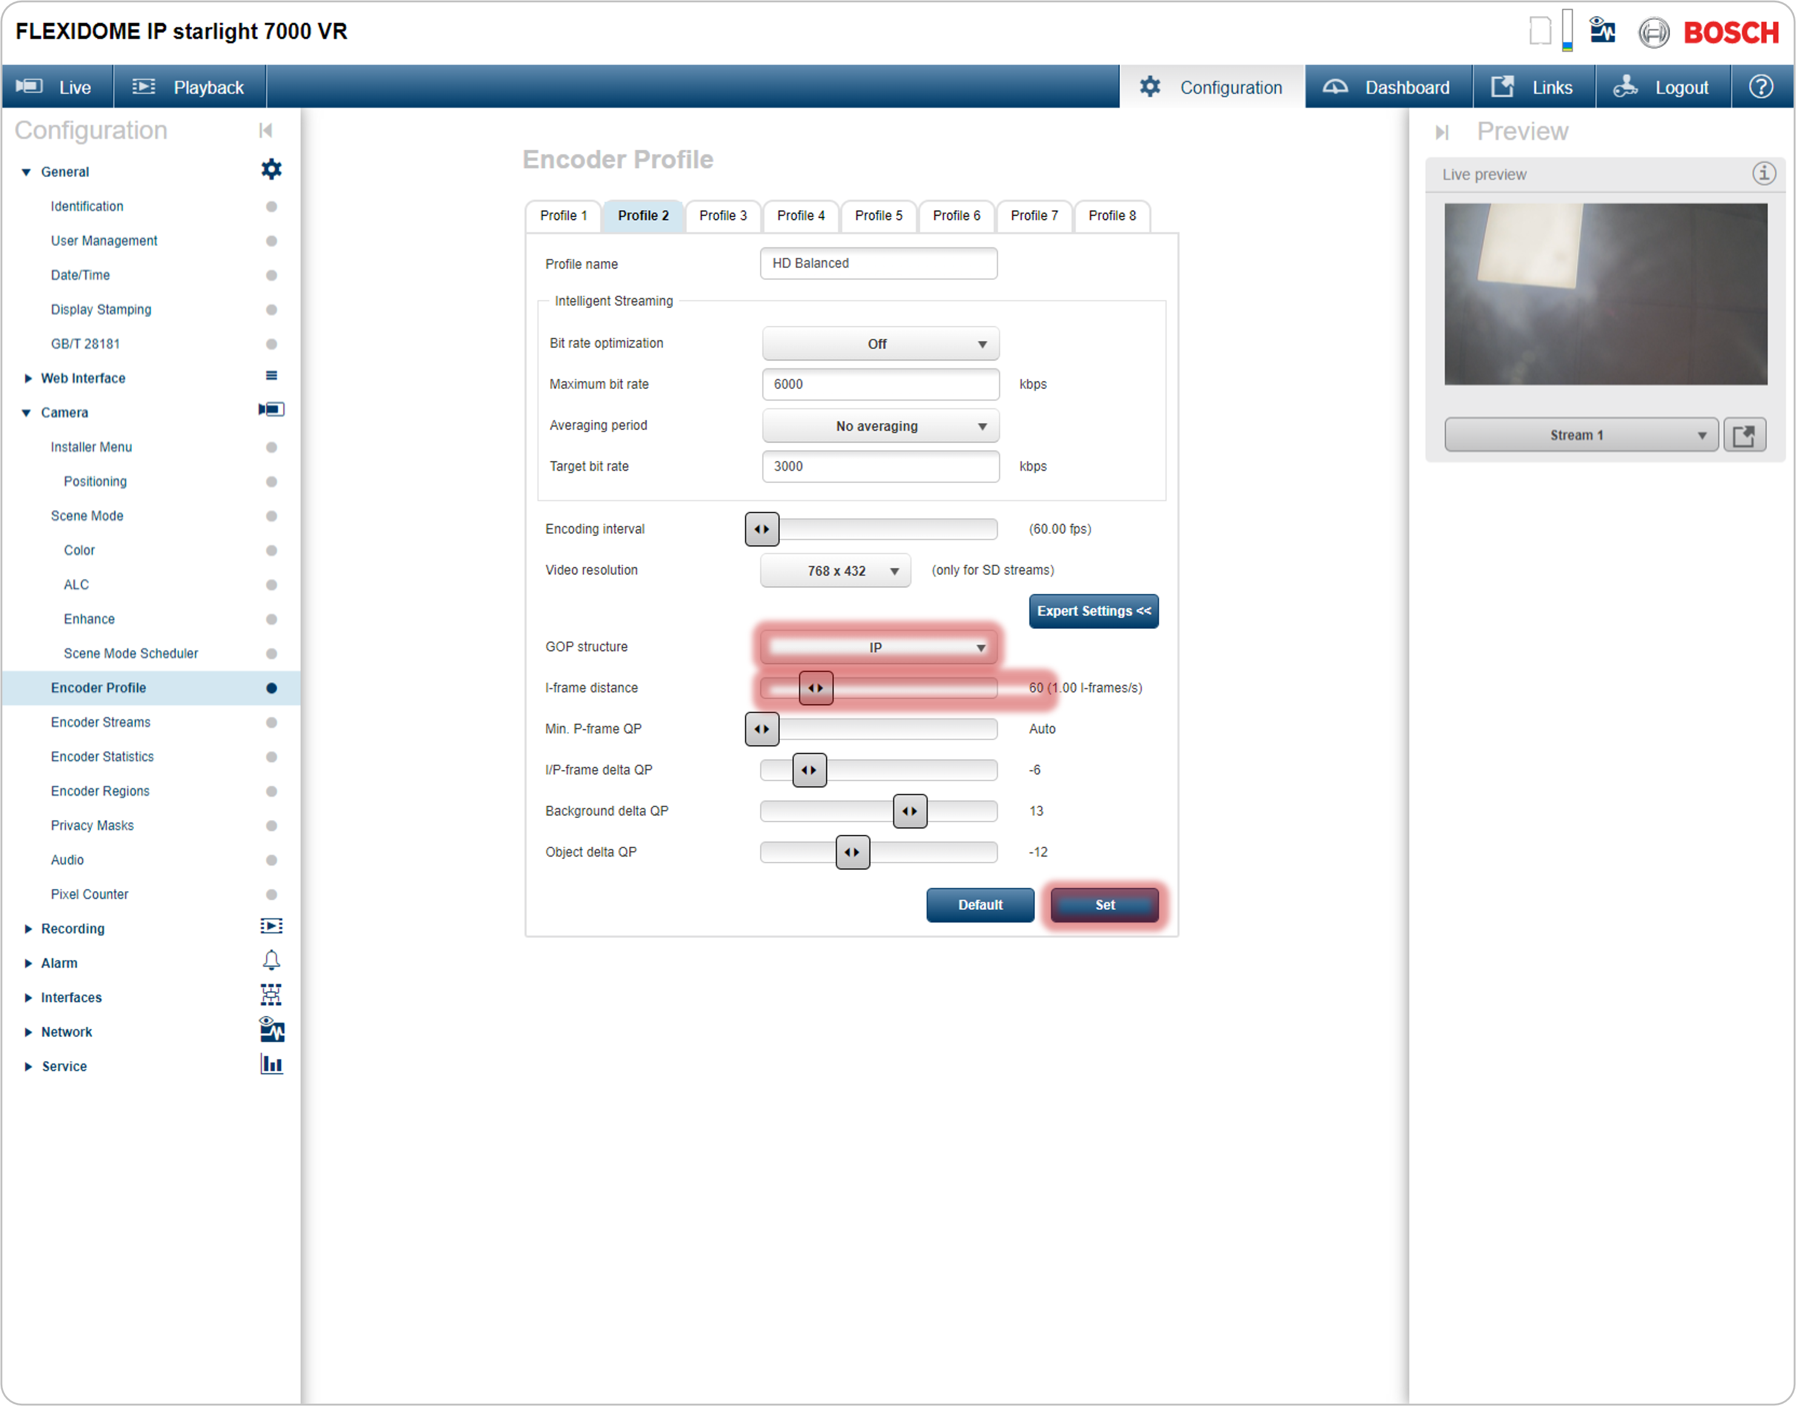Open the Playback page
This screenshot has height=1406, width=1796.
(190, 87)
